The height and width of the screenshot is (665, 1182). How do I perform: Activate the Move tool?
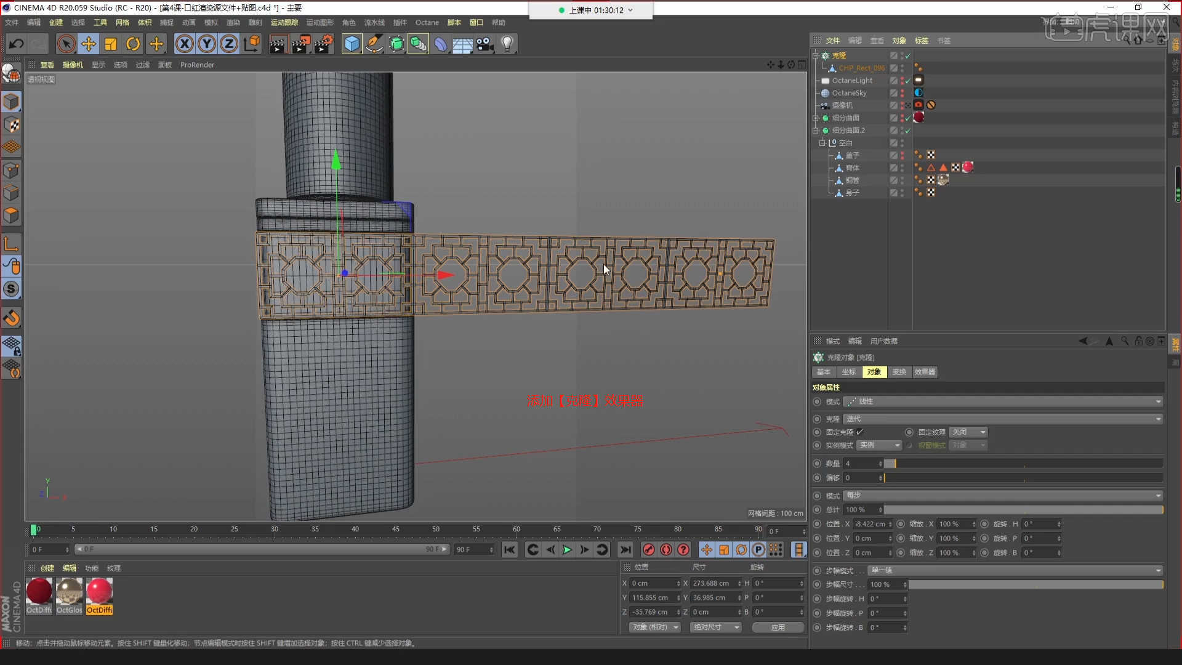88,44
